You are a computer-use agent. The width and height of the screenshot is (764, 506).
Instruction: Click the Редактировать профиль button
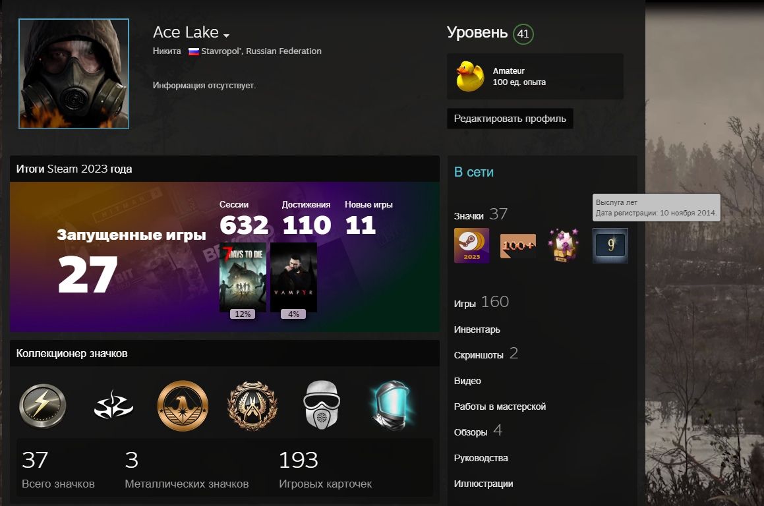510,119
